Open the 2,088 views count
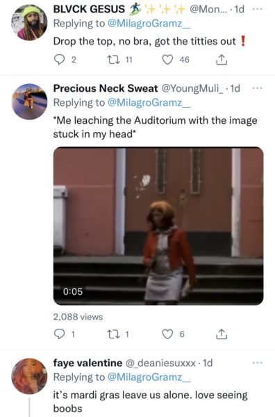 point(78,317)
